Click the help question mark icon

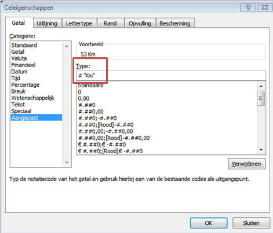pyautogui.click(x=248, y=8)
